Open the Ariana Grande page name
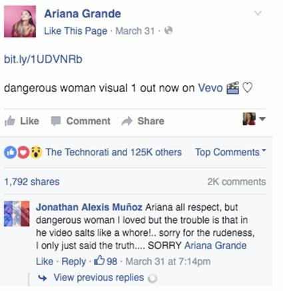The height and width of the screenshot is (291, 283). (83, 14)
